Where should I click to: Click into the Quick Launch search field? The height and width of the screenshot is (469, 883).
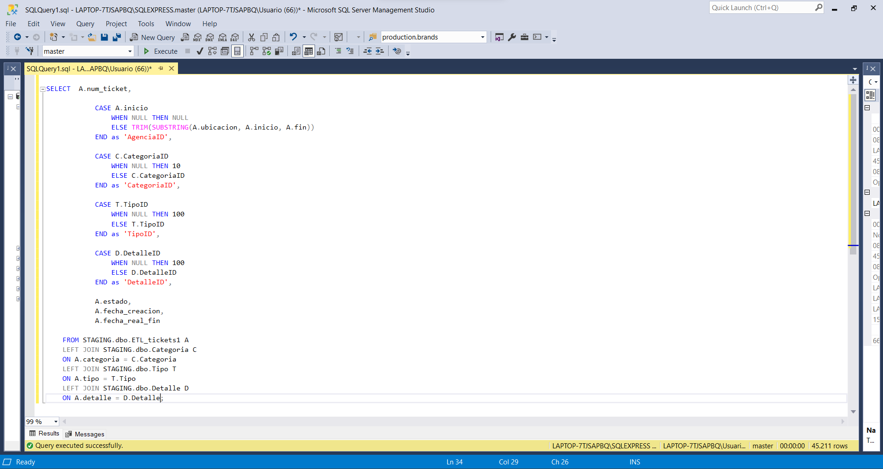[x=761, y=8]
